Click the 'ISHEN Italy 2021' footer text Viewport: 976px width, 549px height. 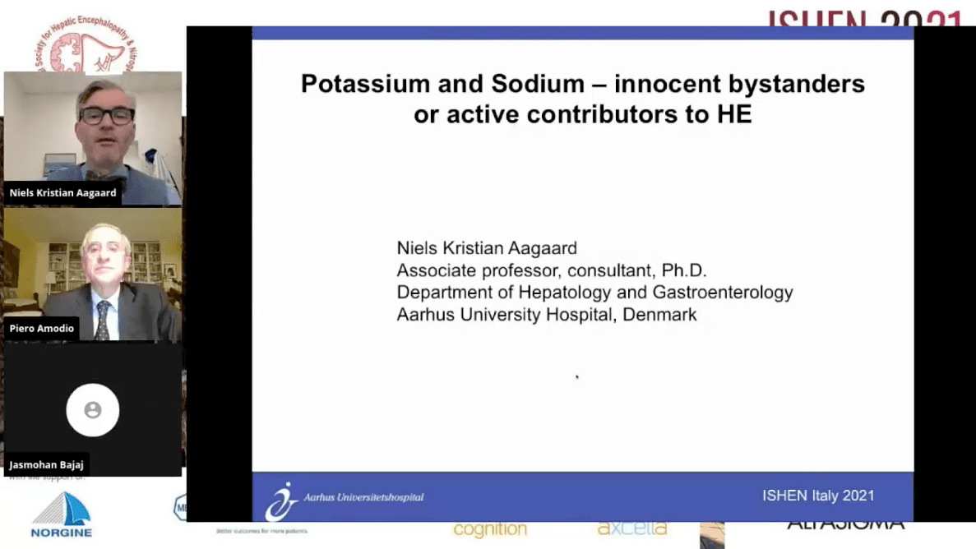(818, 496)
